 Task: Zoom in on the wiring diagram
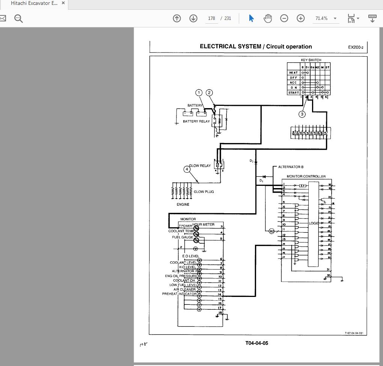(x=300, y=18)
